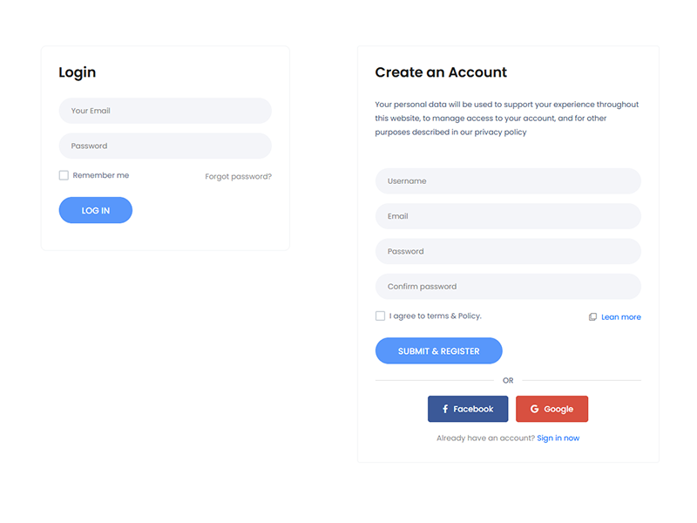Click the Sign in now link
The height and width of the screenshot is (523, 697).
558,438
